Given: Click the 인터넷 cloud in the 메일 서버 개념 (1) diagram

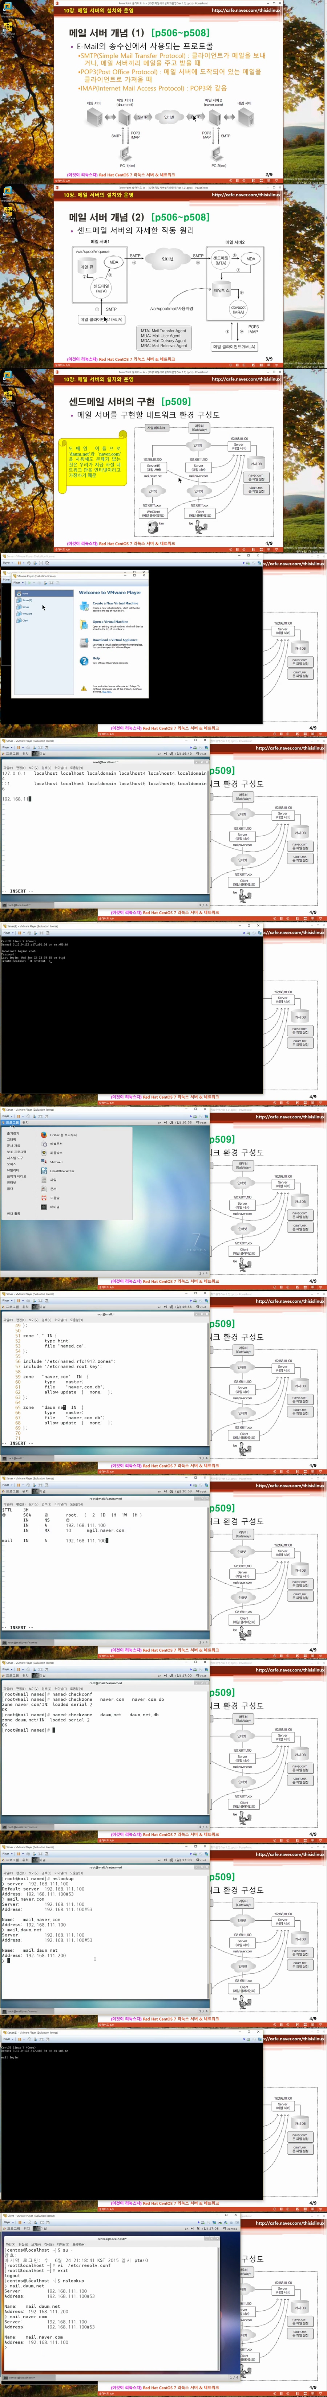Looking at the screenshot, I should pyautogui.click(x=169, y=117).
